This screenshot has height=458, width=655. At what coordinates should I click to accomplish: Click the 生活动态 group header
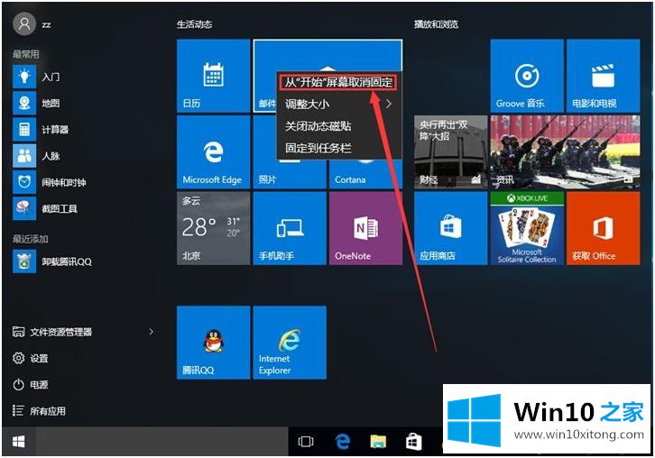(x=194, y=24)
